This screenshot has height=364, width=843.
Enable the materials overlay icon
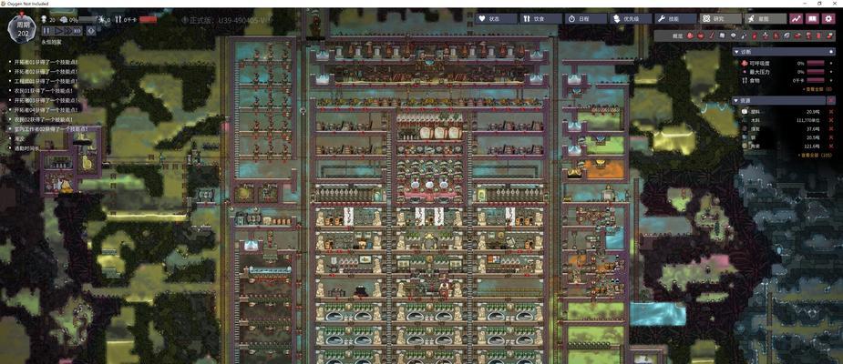pyautogui.click(x=722, y=35)
